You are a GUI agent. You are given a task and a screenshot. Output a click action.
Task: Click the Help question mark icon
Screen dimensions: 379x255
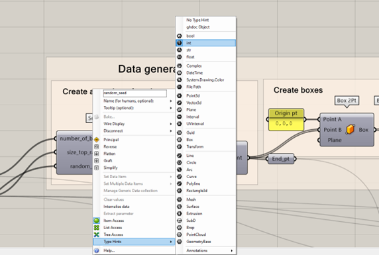click(97, 250)
